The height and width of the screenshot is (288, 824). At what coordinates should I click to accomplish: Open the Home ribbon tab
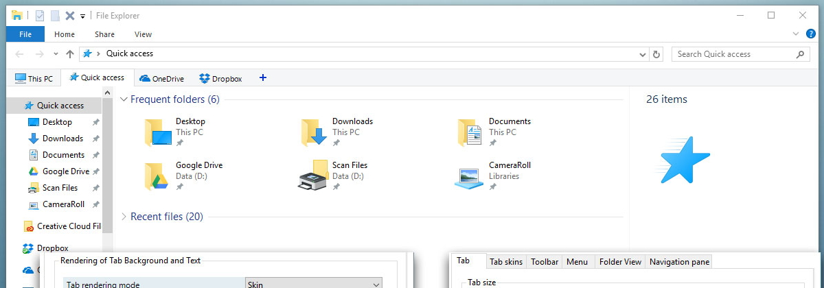(x=65, y=34)
